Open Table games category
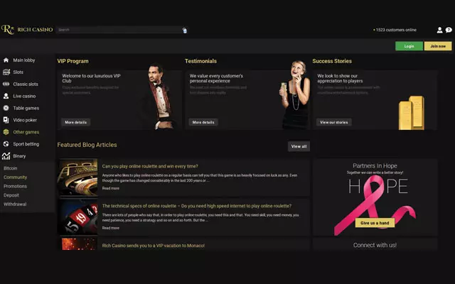455x284 pixels. pos(26,108)
